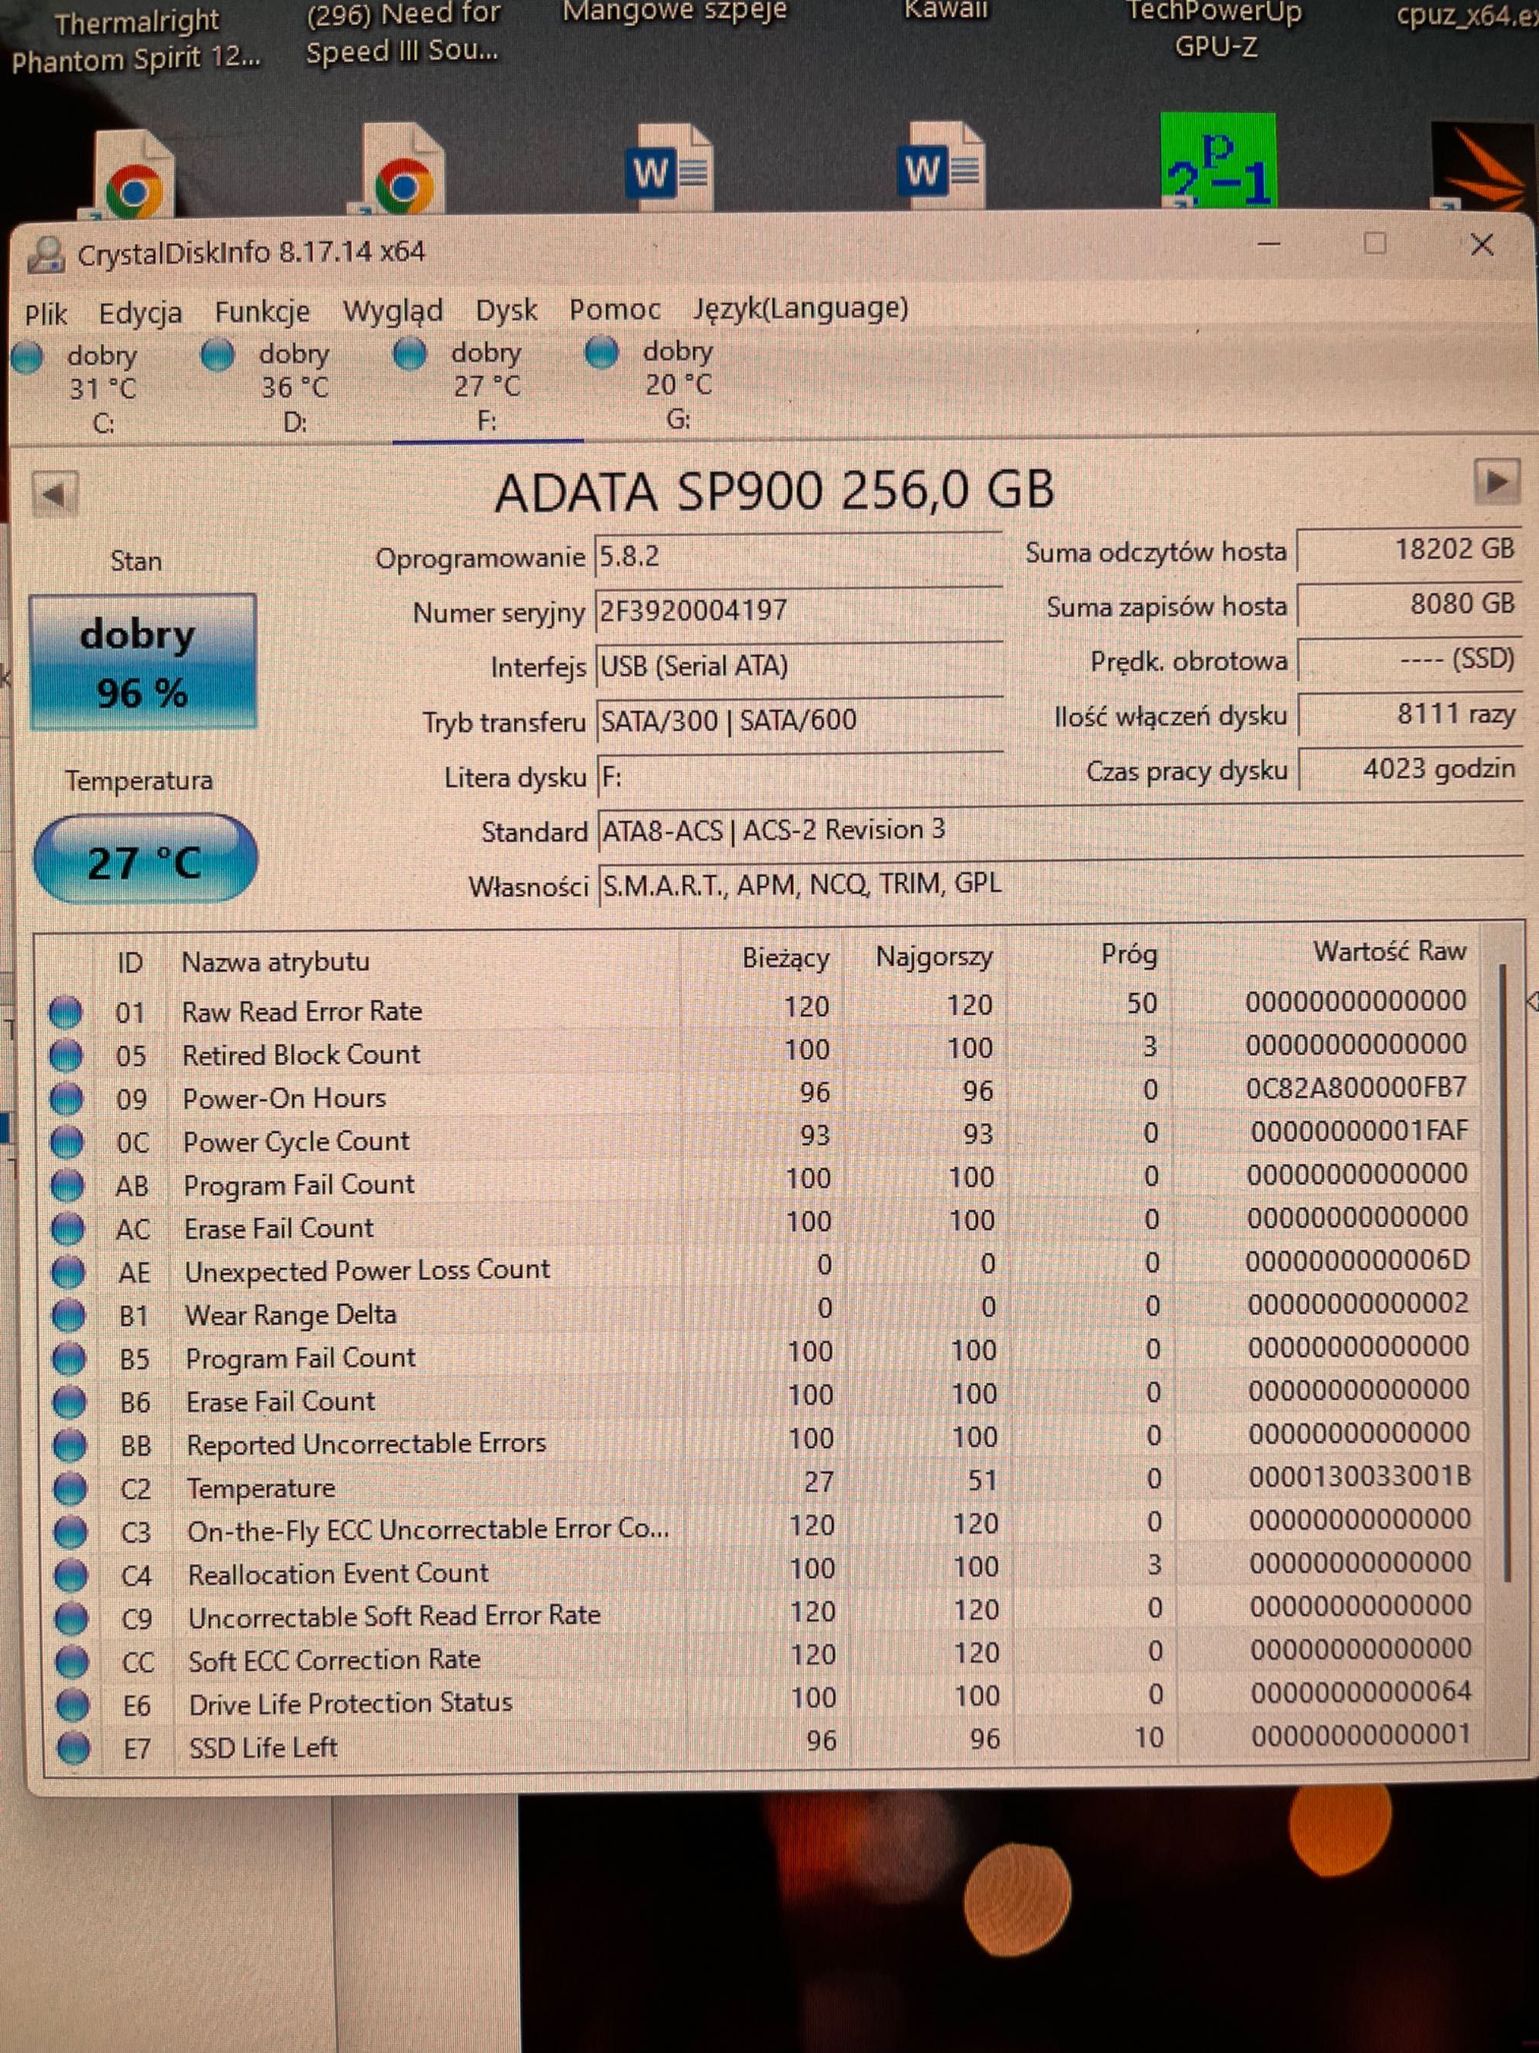Image resolution: width=1539 pixels, height=2053 pixels.
Task: Click status dot for Drive Life Protection Status
Action: click(x=72, y=1705)
